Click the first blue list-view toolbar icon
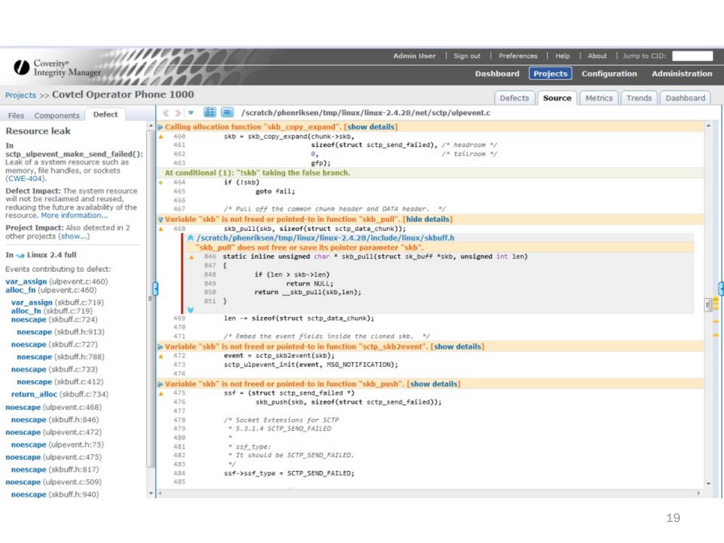 tap(210, 112)
